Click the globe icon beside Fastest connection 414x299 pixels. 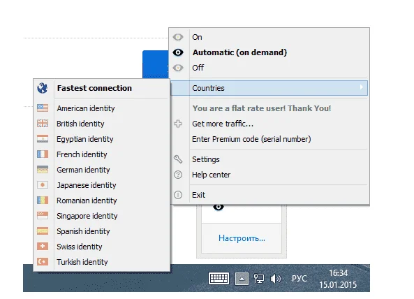tap(43, 88)
